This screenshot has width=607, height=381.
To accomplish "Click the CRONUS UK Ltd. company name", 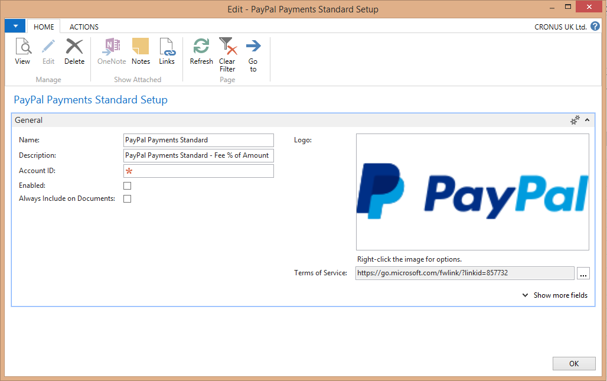I will point(560,27).
